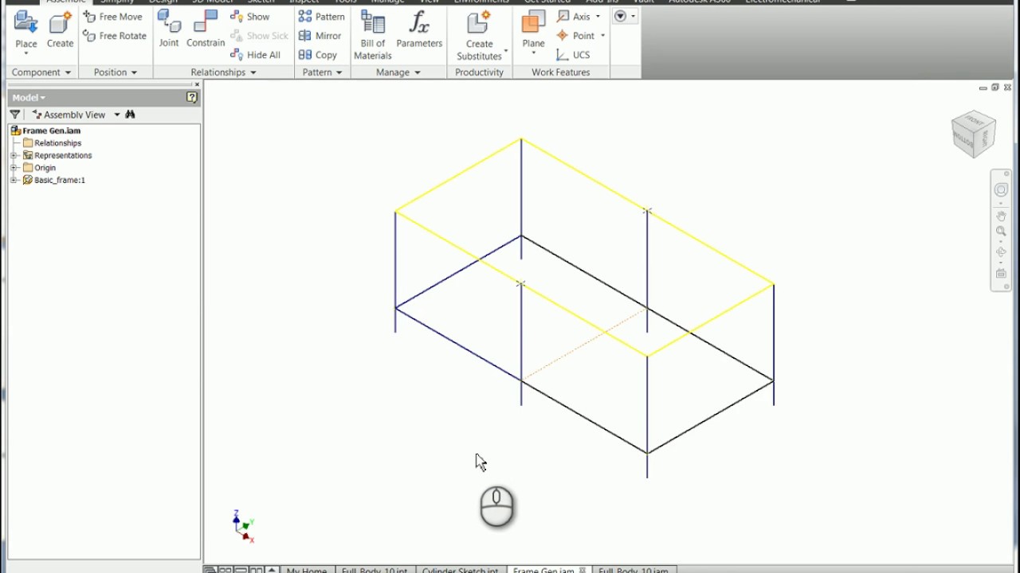
Task: Click the full navigation wheel icon
Action: [x=1001, y=189]
